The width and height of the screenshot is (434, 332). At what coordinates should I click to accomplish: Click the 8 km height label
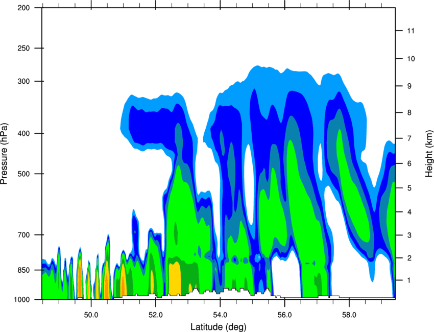pyautogui.click(x=409, y=112)
